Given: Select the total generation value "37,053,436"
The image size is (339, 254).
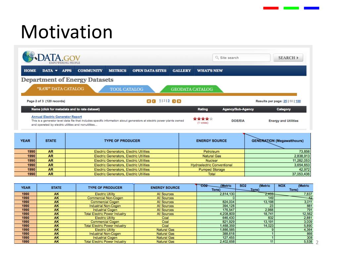Looking at the screenshot, I should click(278, 174).
